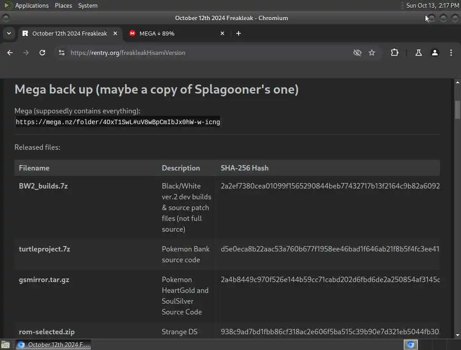
Task: Open a new tab
Action: pyautogui.click(x=239, y=33)
